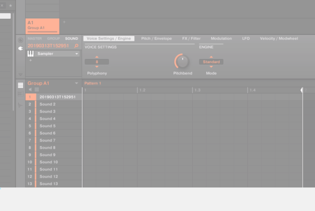Click the browser scrollbar at left
The width and height of the screenshot is (315, 211).
pos(13,62)
